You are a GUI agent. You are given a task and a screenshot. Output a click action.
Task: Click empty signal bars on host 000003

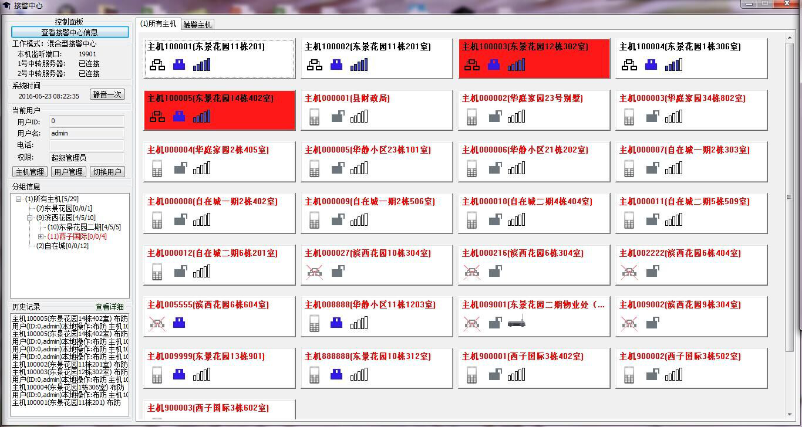673,116
